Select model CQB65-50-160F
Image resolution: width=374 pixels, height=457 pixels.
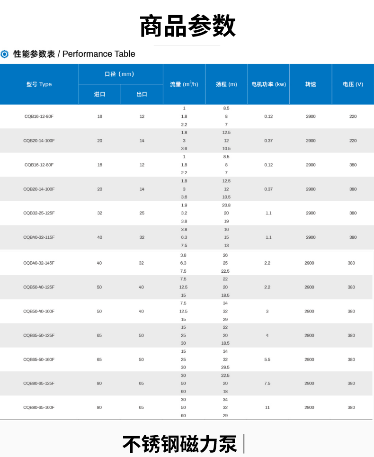click(39, 359)
